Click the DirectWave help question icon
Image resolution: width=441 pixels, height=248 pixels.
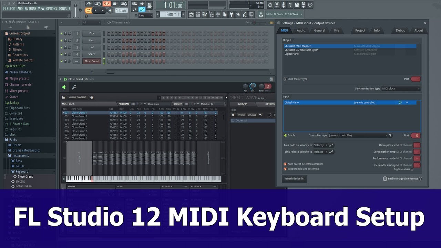pos(92,97)
